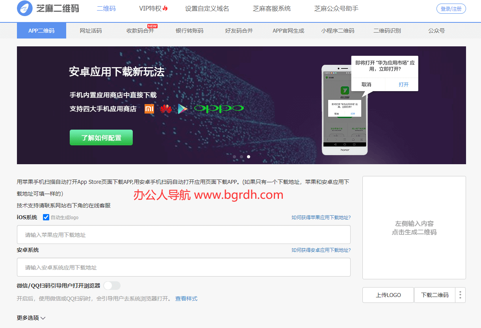Screen dimensions: 481x328
Task: Open the 小程序二维码 tab
Action: pos(338,31)
